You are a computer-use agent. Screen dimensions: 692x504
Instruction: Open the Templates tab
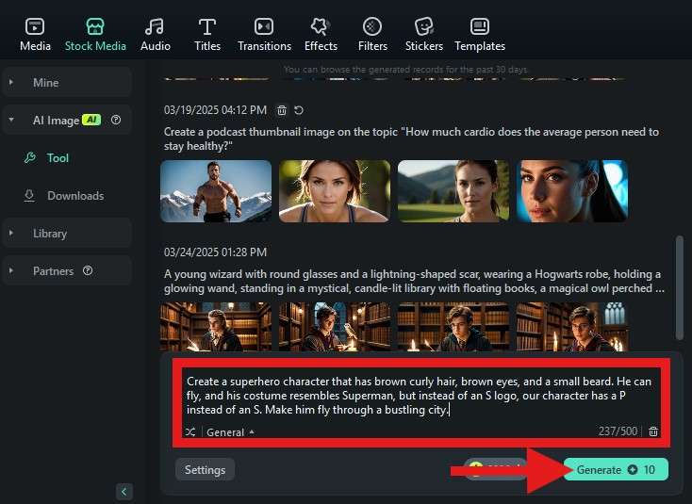[x=480, y=35]
